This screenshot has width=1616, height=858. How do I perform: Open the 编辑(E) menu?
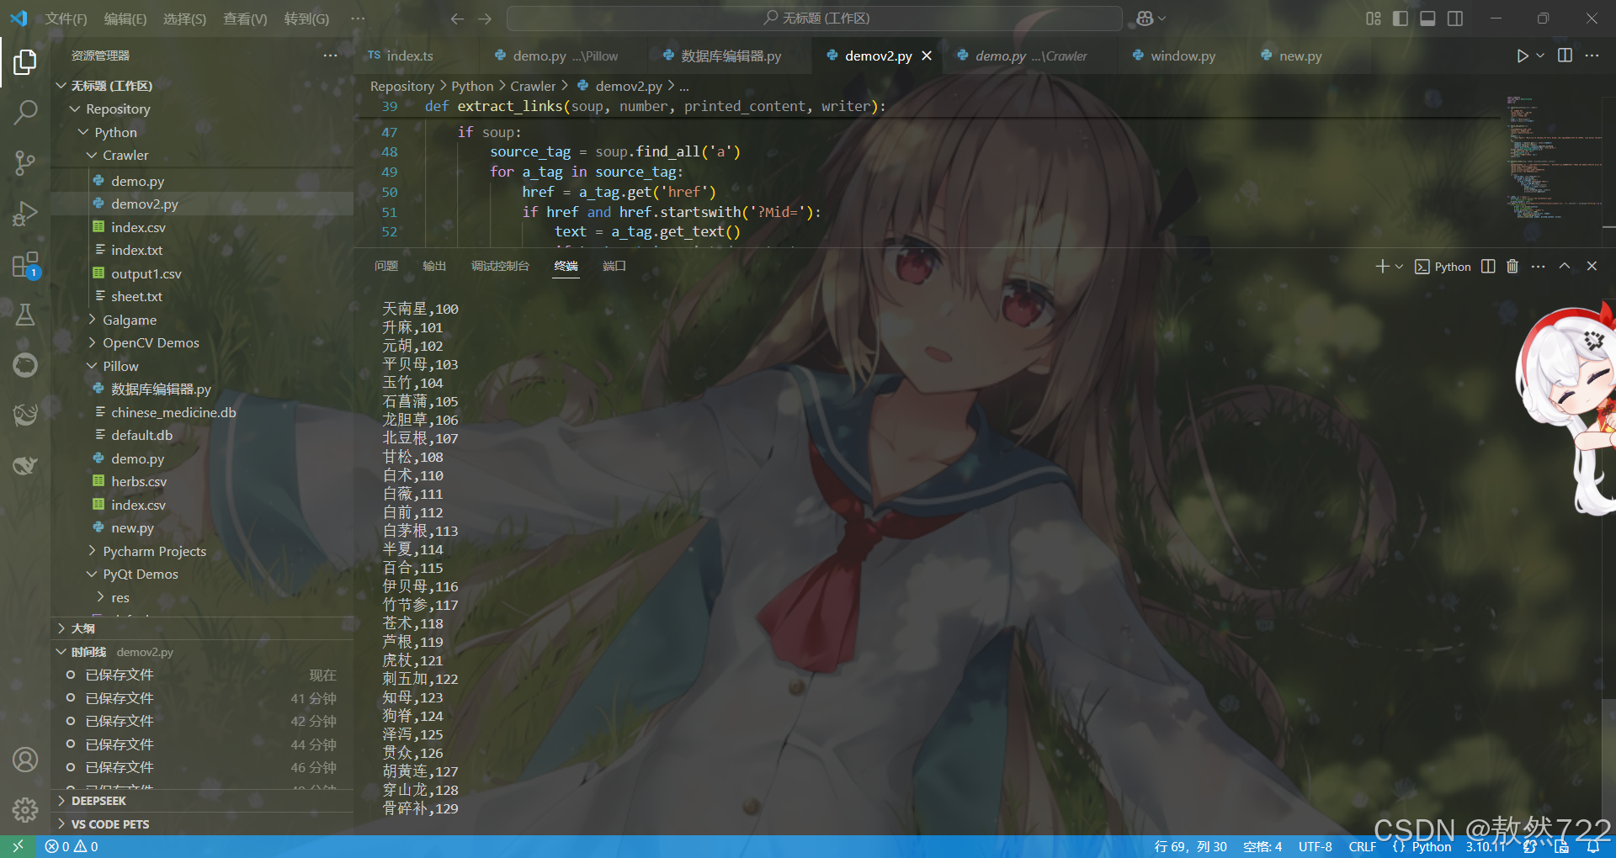tap(125, 19)
